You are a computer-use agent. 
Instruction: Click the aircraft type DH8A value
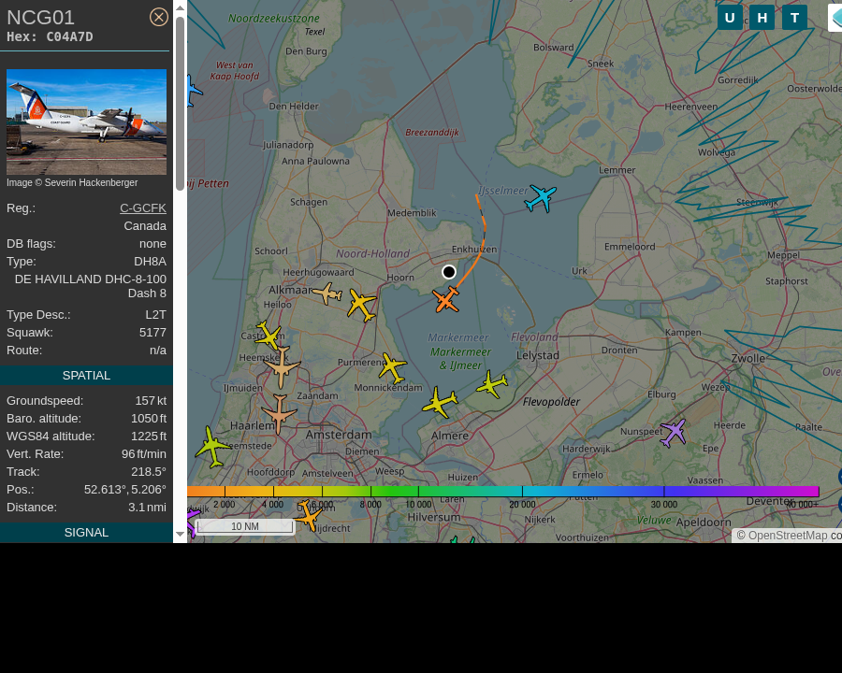(151, 262)
